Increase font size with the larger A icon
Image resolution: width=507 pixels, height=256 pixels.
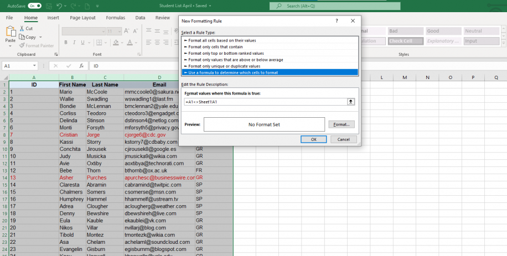tap(127, 31)
